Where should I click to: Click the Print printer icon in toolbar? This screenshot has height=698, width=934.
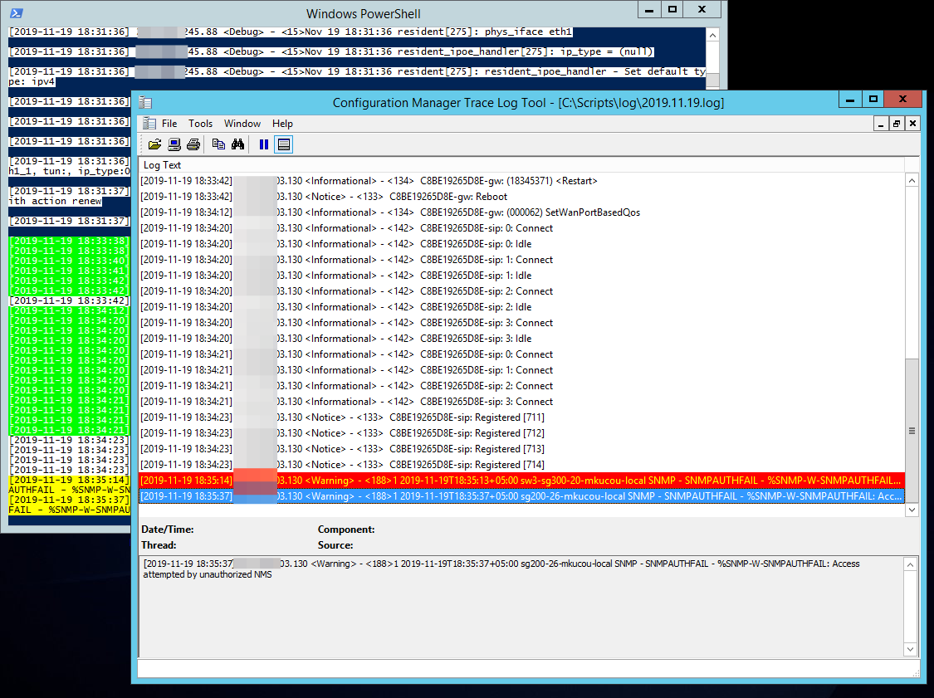pos(193,144)
